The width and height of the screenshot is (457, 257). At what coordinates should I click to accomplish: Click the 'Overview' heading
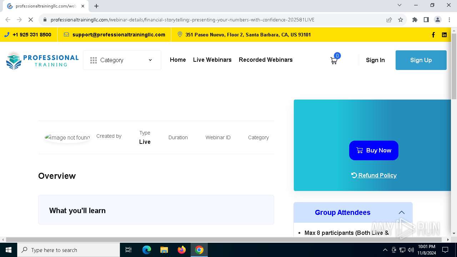pos(57,176)
